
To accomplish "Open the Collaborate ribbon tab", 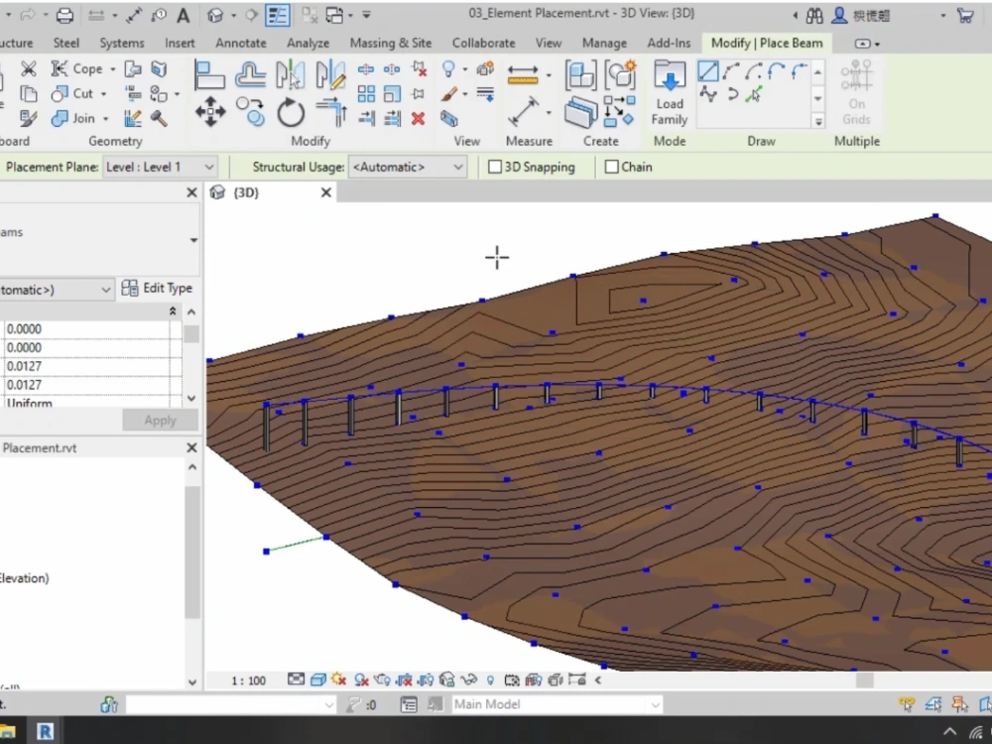I will [483, 43].
